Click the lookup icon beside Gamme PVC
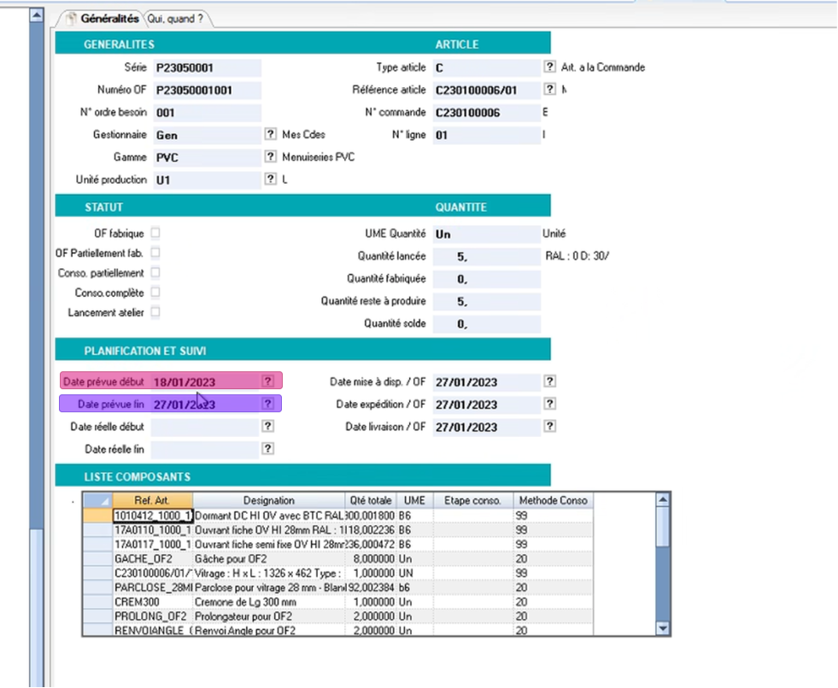Viewport: 838px width, 688px height. [x=270, y=157]
